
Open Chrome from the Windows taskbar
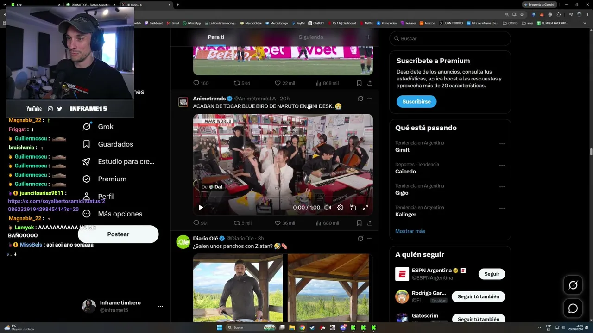point(302,327)
